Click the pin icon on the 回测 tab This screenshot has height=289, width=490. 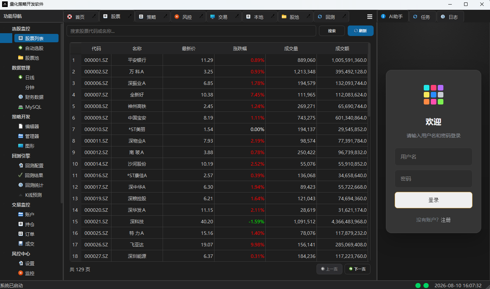344,16
